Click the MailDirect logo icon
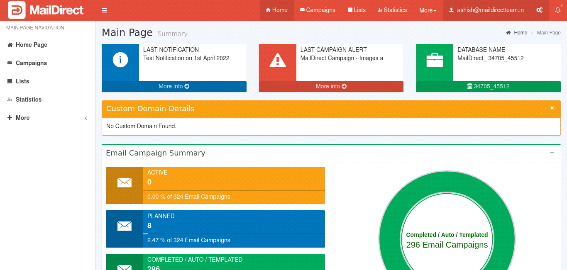567x270 pixels. coord(17,10)
